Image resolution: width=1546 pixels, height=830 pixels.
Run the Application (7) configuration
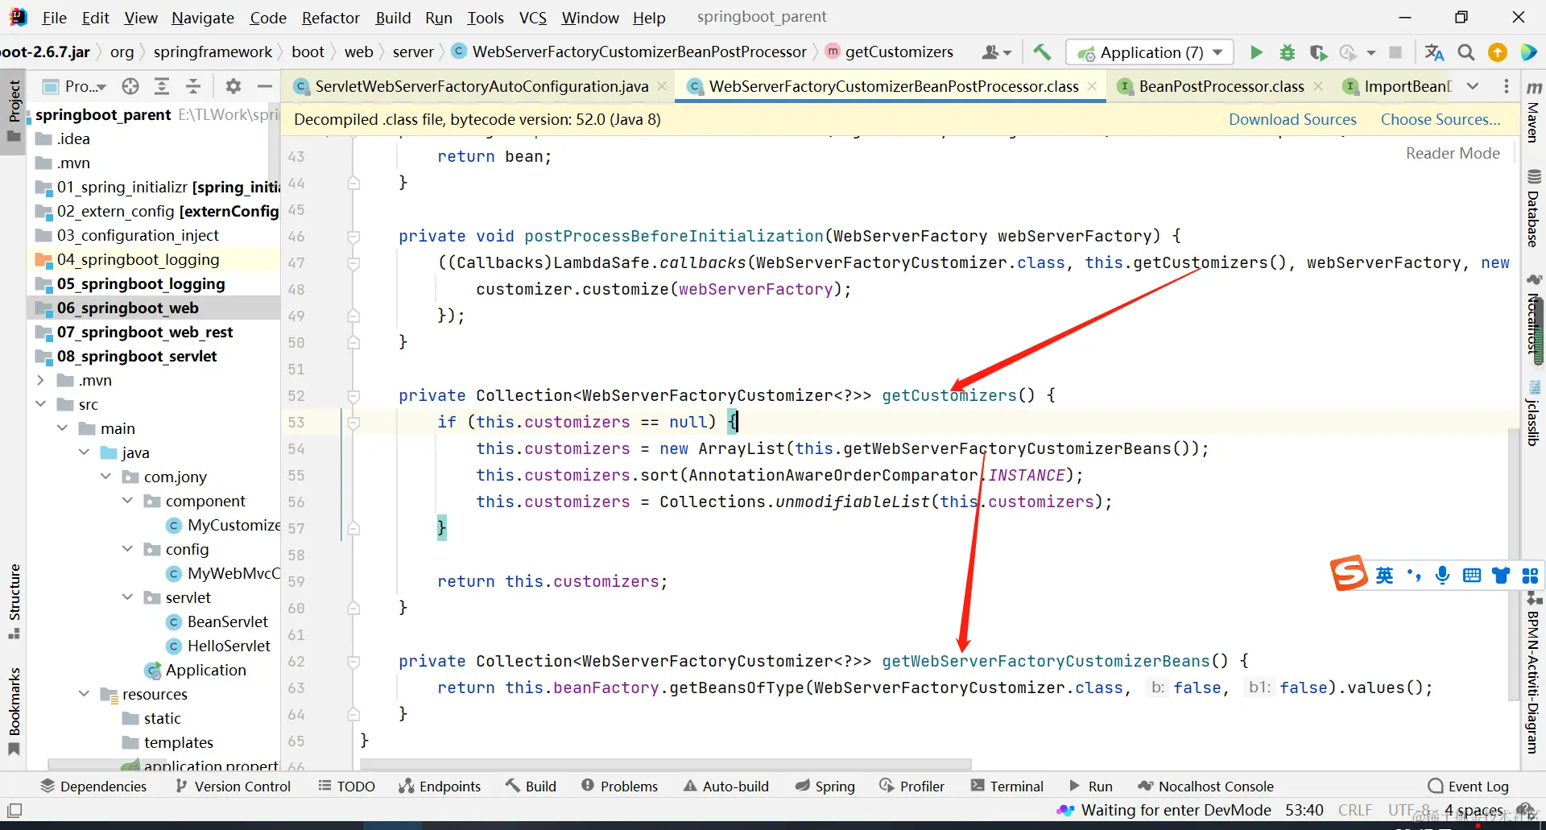pos(1256,52)
